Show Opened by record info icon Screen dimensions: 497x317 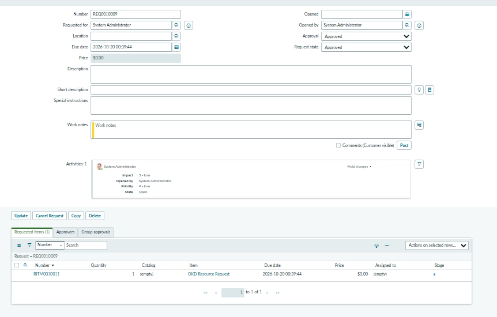419,25
